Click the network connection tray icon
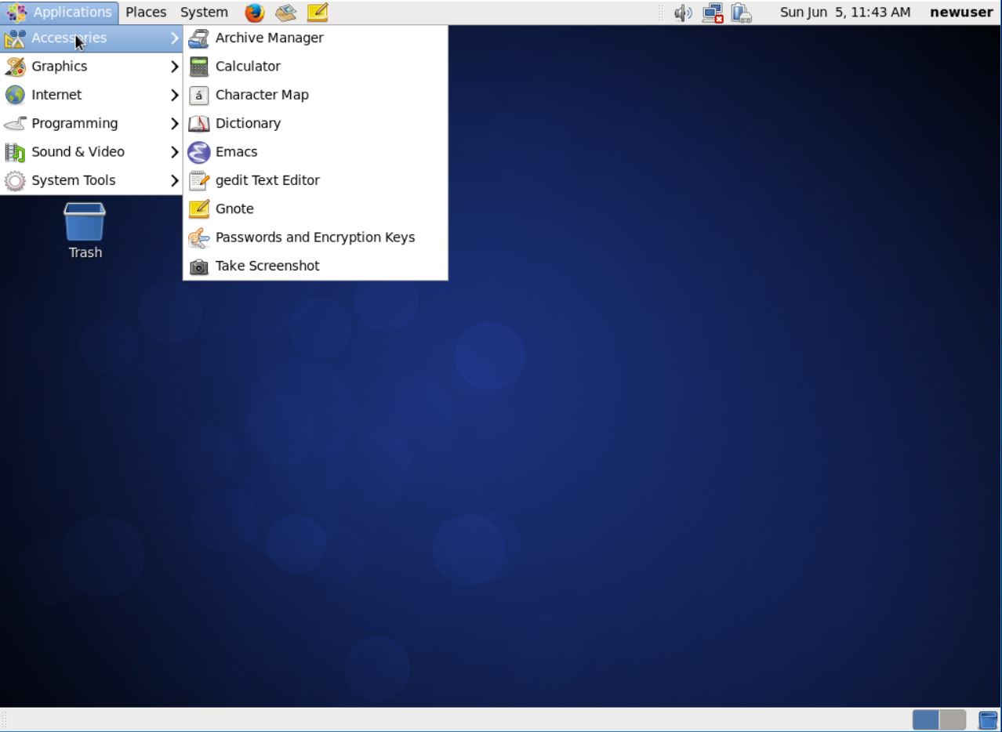 click(713, 13)
